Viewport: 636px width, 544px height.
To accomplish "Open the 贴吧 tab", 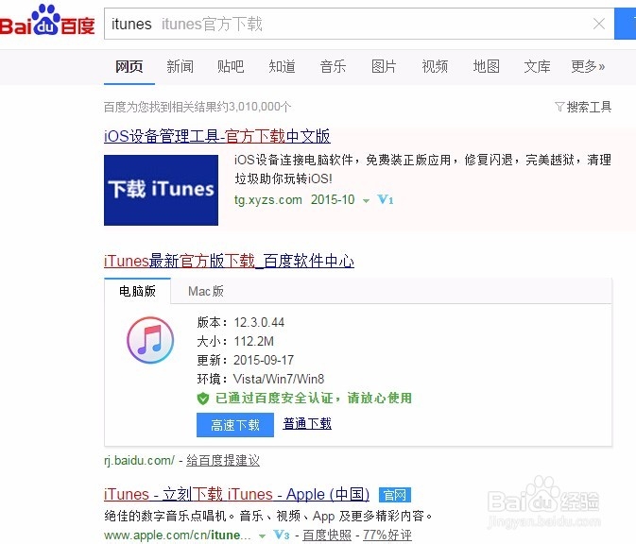I will (x=231, y=66).
